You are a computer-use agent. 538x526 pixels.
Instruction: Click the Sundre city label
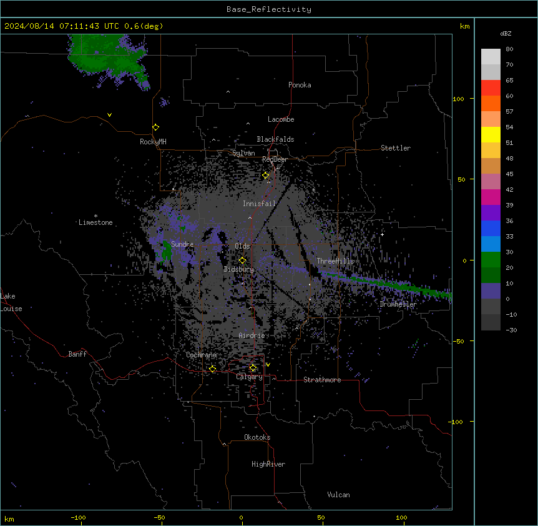tap(182, 244)
